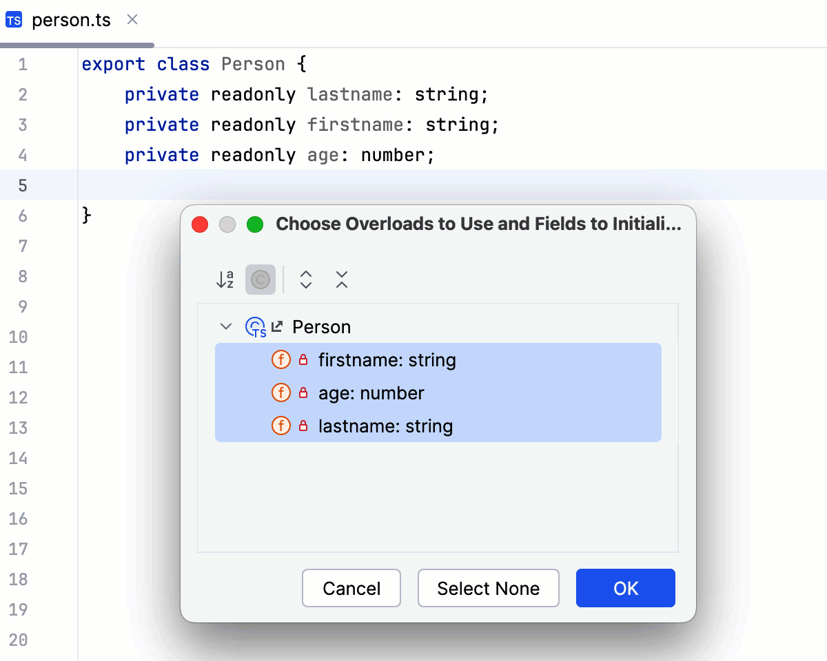Click the TS file icon on the person.ts tab
The width and height of the screenshot is (827, 661).
[x=14, y=20]
